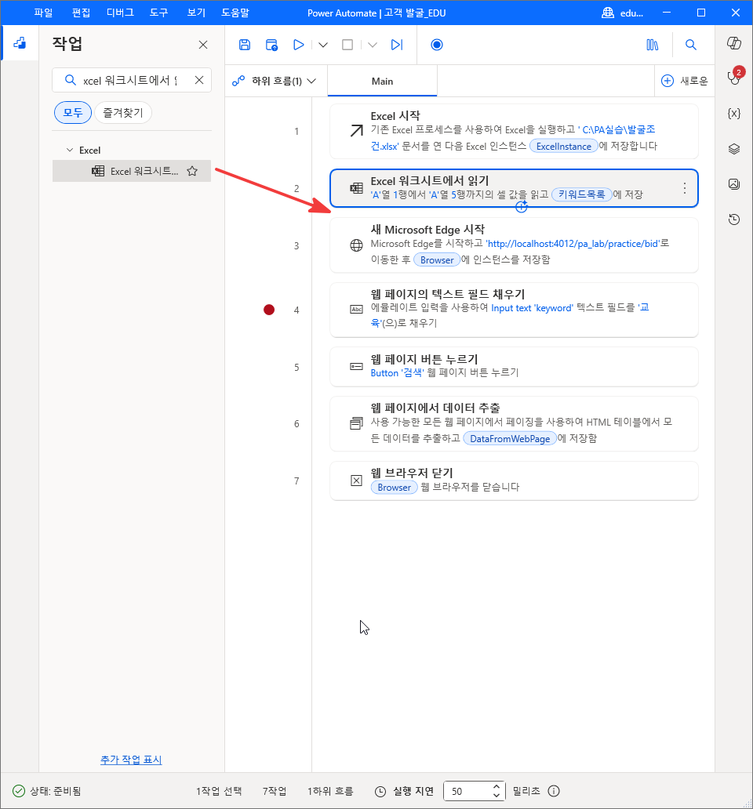Click the Excel 시작 arrow icon
Image resolution: width=753 pixels, height=809 pixels.
click(357, 131)
